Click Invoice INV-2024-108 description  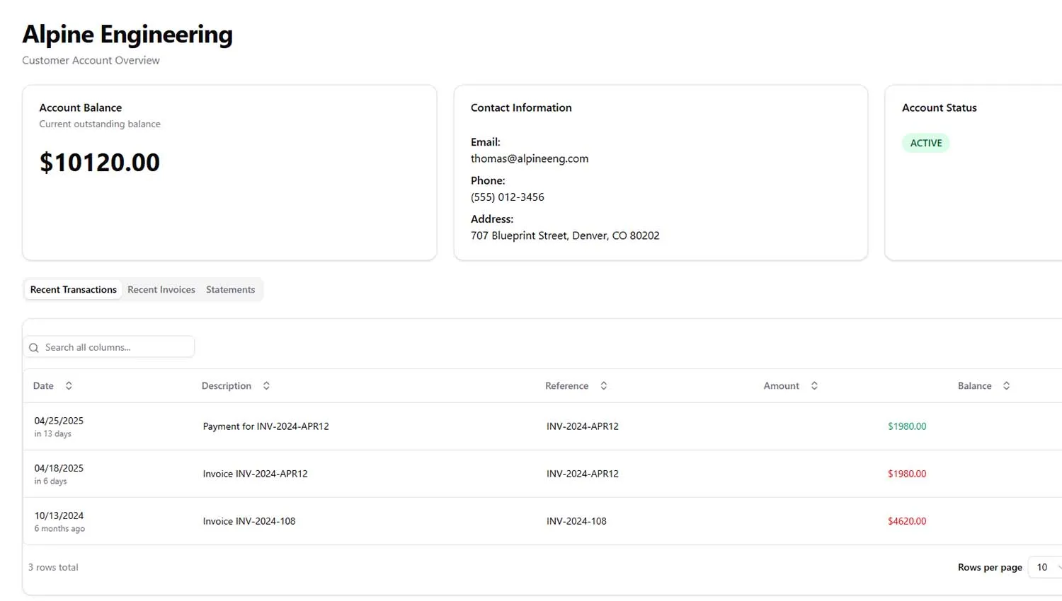249,521
